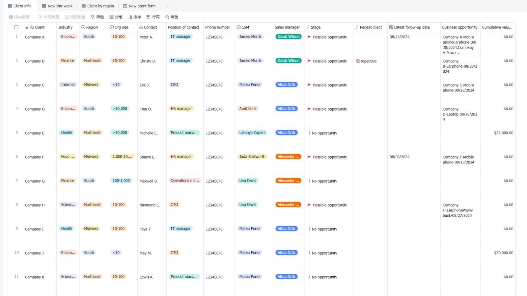Click the 添加记录 (add record) icon
Image resolution: width=527 pixels, height=296 pixels.
click(x=11, y=17)
